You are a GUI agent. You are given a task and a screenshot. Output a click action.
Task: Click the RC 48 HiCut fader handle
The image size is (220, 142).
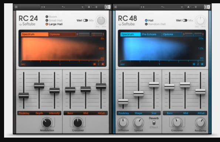[x=200, y=92]
